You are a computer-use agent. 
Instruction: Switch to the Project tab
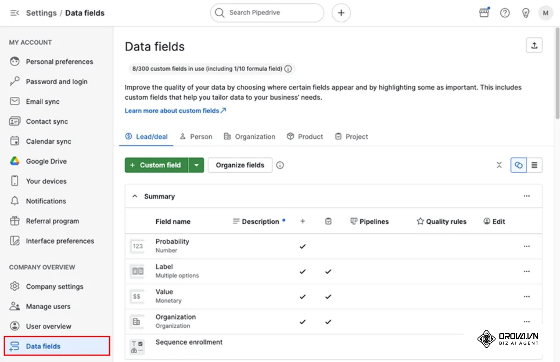point(351,137)
